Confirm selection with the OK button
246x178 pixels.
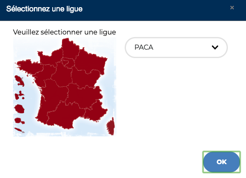[222, 162]
